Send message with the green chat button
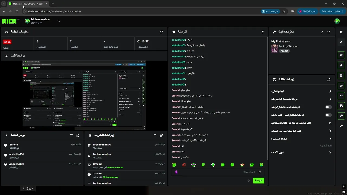 pos(258,180)
